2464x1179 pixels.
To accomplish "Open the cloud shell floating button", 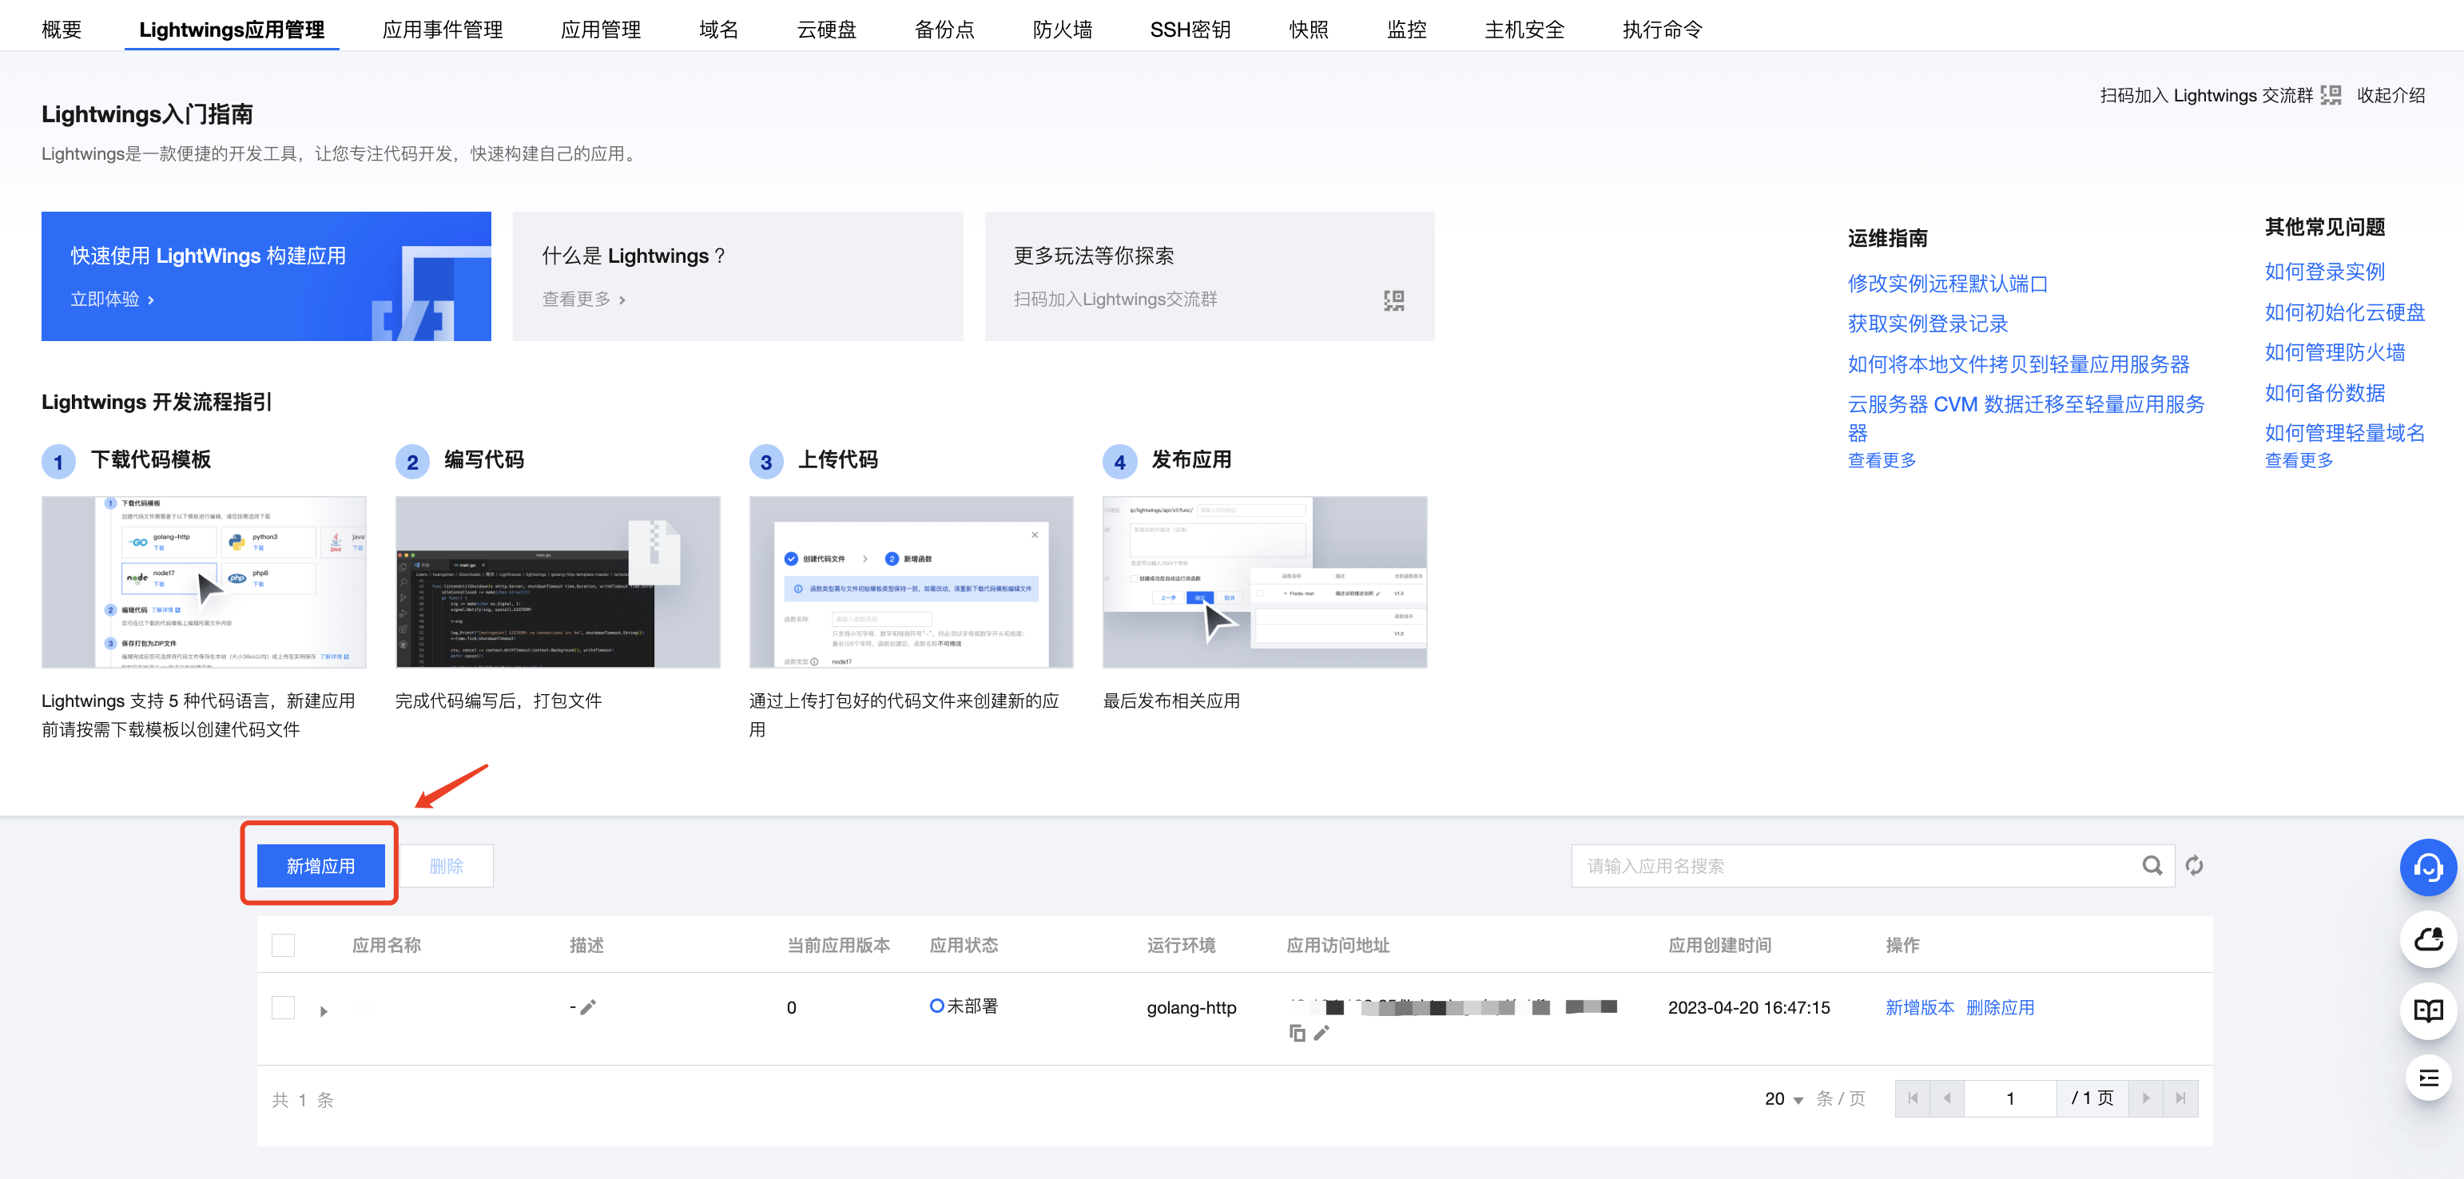I will pyautogui.click(x=2428, y=939).
